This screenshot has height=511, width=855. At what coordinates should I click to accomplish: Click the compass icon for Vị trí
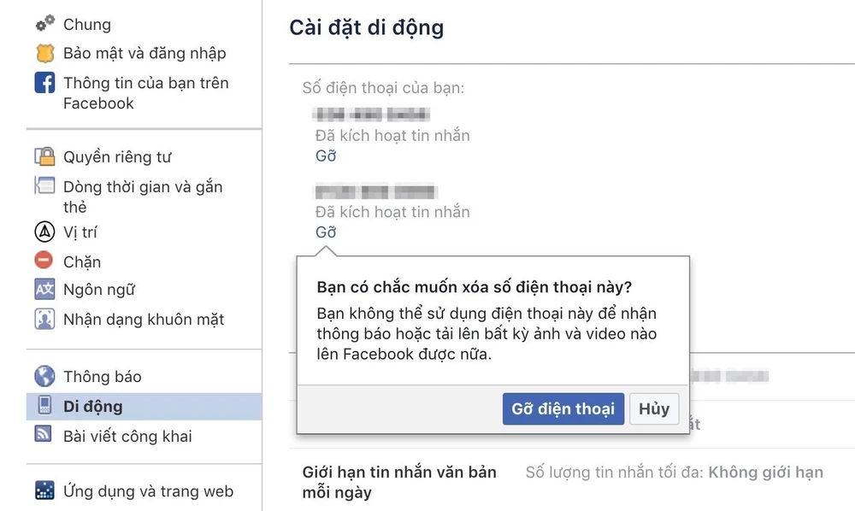click(44, 232)
